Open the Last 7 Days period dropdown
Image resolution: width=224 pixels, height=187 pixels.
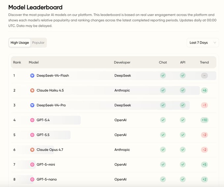point(203,43)
